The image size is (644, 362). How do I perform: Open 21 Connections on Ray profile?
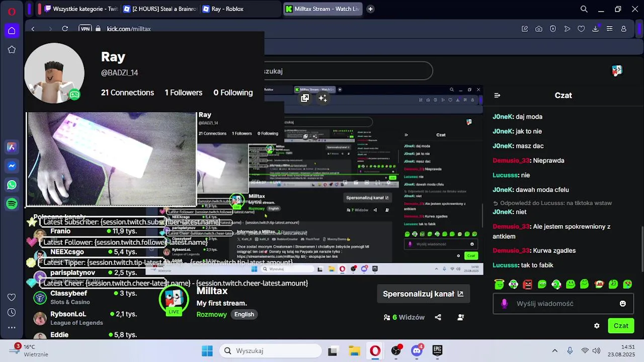click(127, 93)
